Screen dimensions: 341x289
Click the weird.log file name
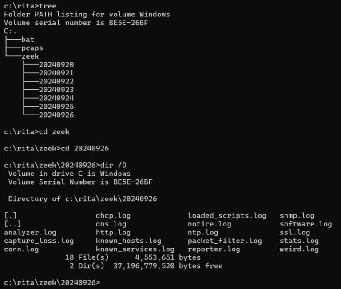299,249
